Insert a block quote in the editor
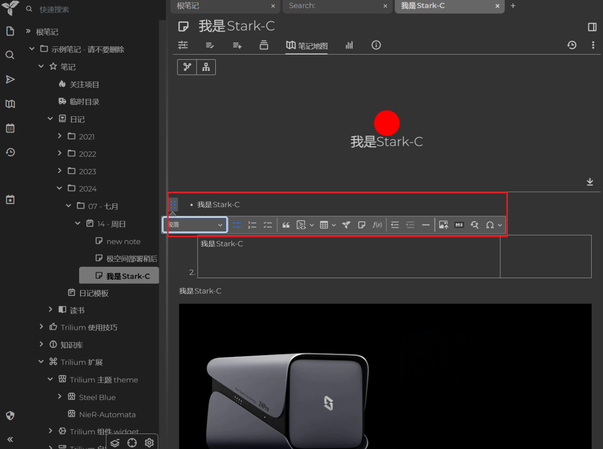The image size is (603, 449). pyautogui.click(x=286, y=224)
